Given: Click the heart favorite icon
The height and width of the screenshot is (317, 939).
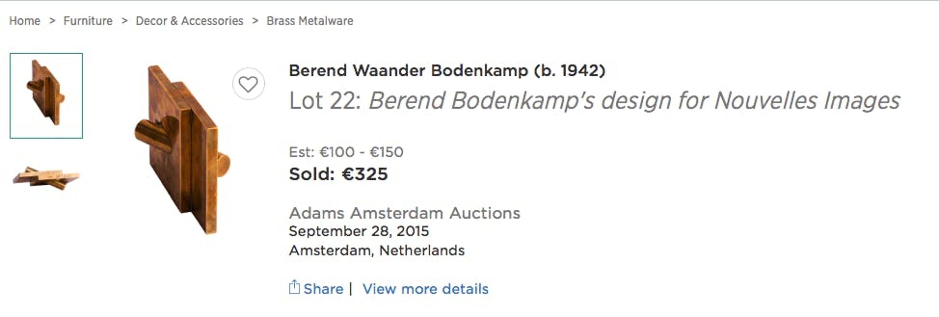Looking at the screenshot, I should tap(248, 84).
